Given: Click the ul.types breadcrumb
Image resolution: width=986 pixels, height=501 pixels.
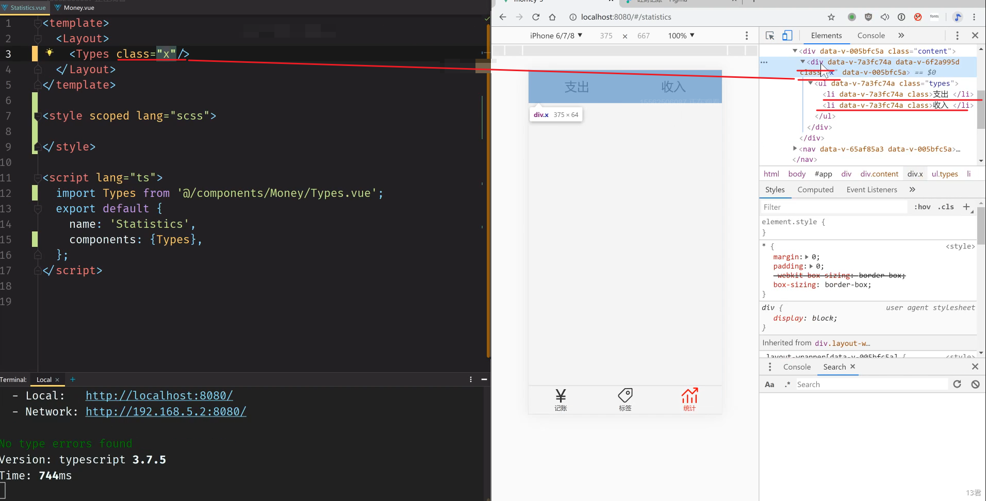Looking at the screenshot, I should [x=945, y=174].
